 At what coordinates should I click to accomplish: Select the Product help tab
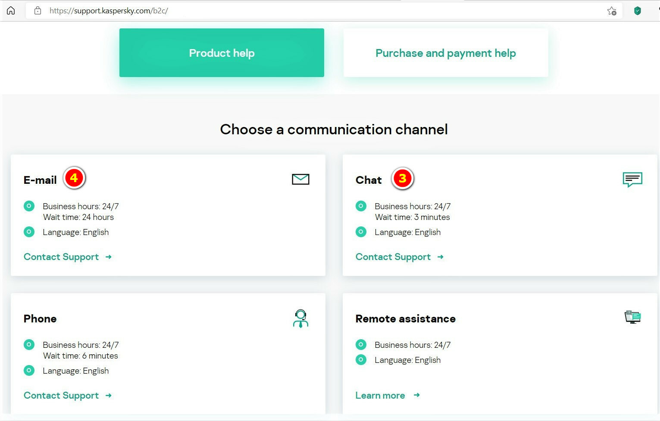pos(222,53)
